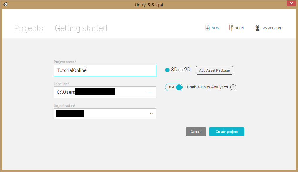Click the Unity Analytics help question mark
The image size is (298, 172).
coord(233,87)
